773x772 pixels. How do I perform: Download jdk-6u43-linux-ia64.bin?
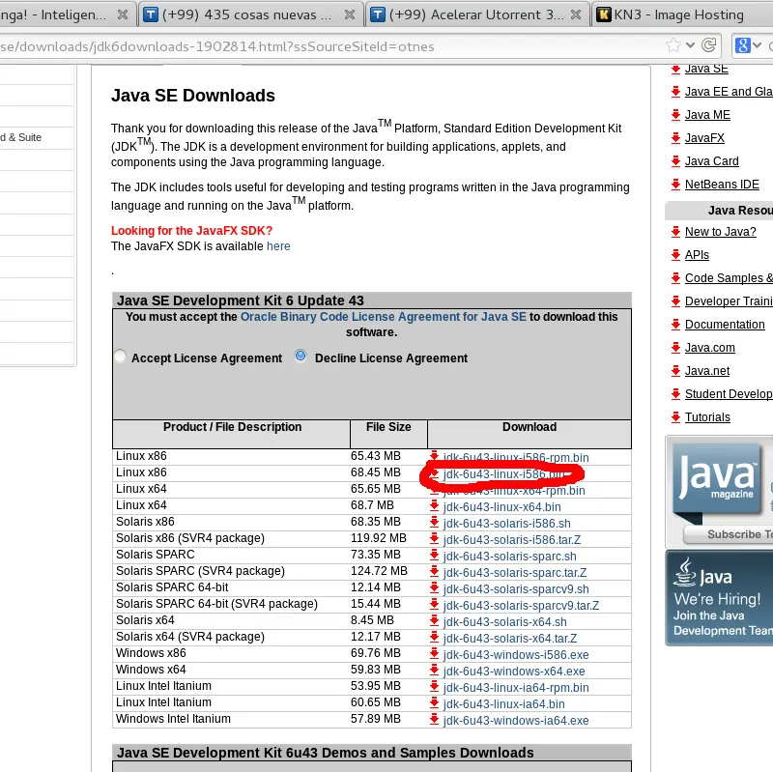[503, 704]
